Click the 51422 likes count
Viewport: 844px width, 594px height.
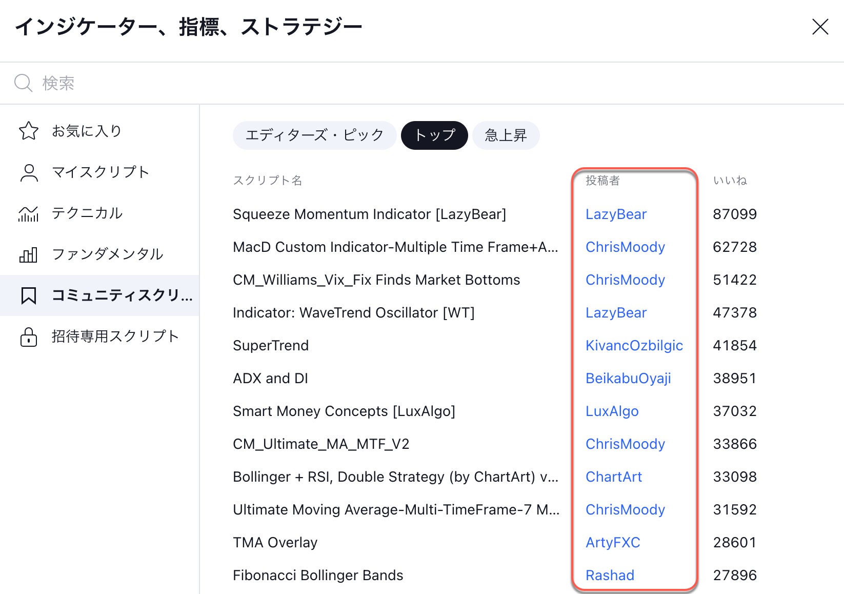pyautogui.click(x=735, y=280)
